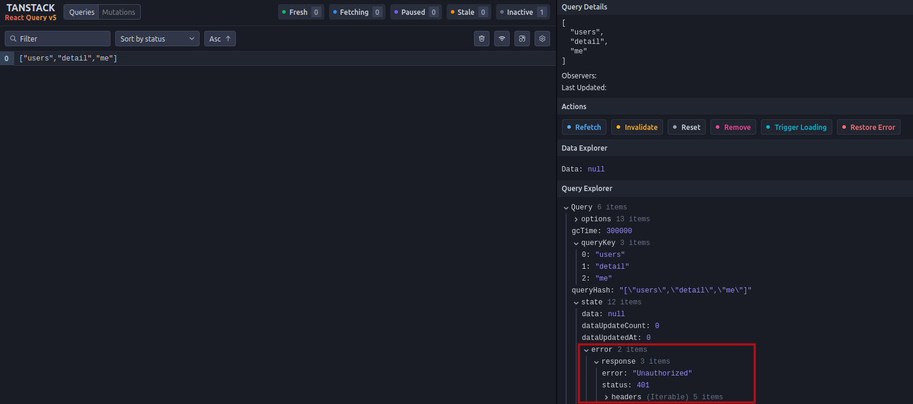
Task: Click the Last Updated: label
Action: [584, 88]
